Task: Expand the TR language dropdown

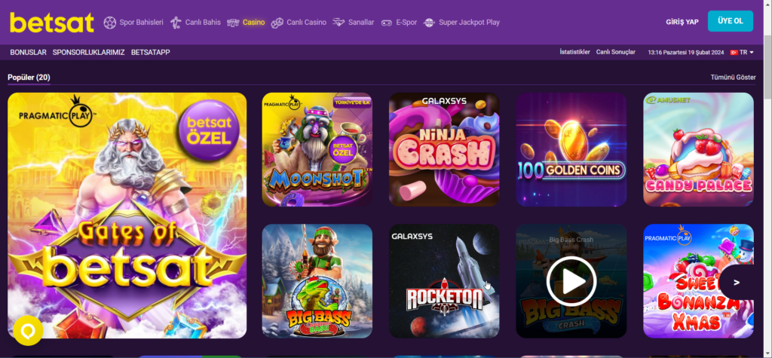Action: pyautogui.click(x=746, y=52)
